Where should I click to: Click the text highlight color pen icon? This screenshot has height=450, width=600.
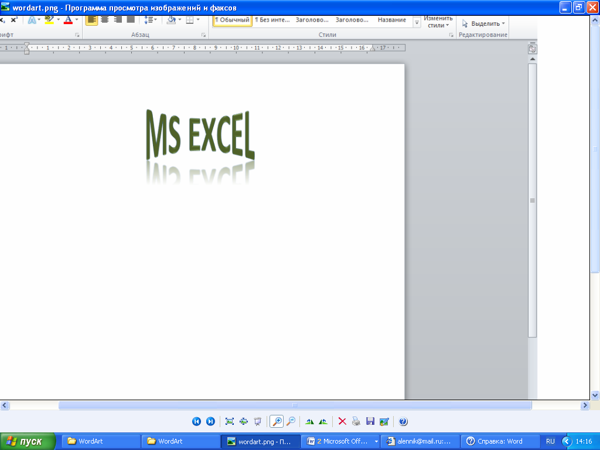click(x=49, y=20)
